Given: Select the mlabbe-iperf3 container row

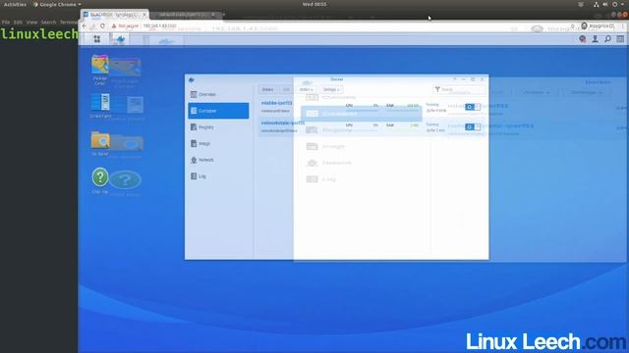Looking at the screenshot, I should pos(372,107).
